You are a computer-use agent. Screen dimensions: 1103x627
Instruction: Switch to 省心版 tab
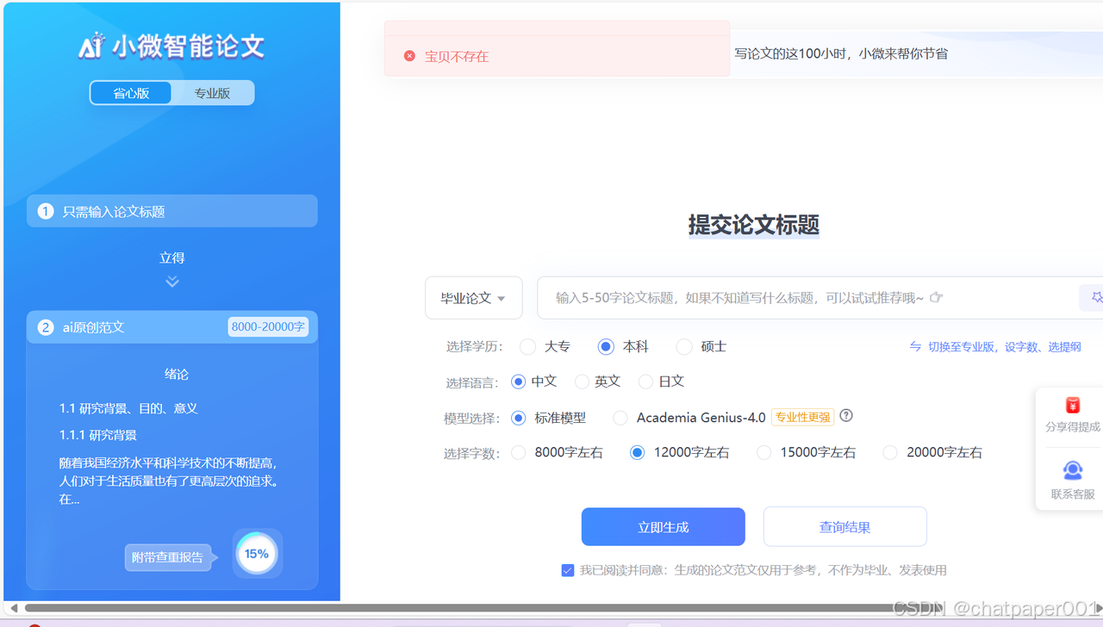(131, 93)
